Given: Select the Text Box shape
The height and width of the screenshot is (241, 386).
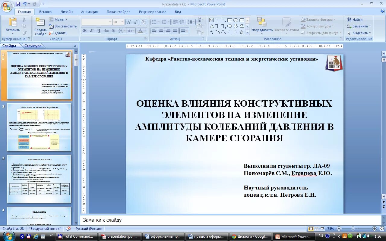Looking at the screenshot, I should (x=212, y=20).
